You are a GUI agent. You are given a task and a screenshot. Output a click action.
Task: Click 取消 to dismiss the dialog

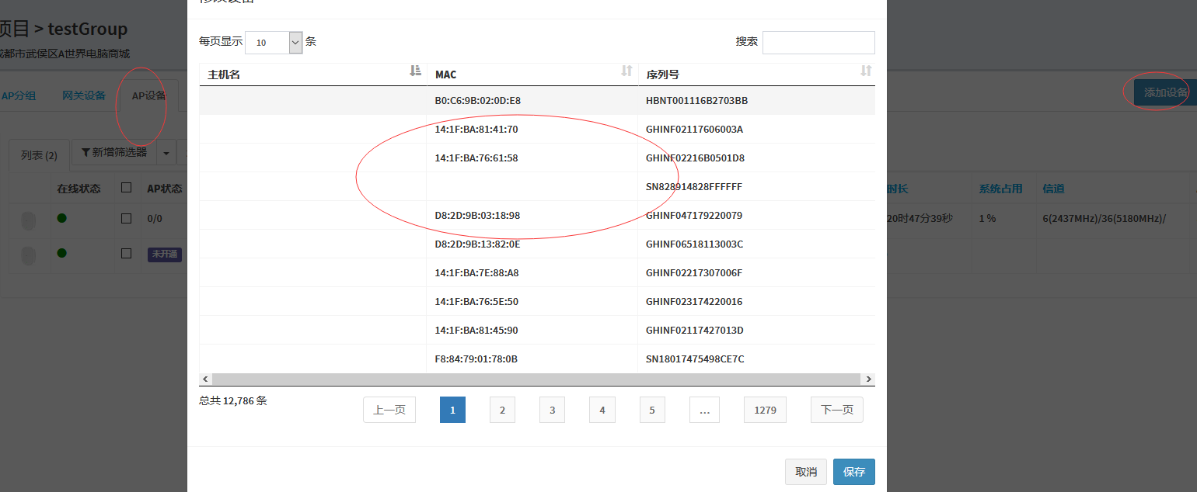pyautogui.click(x=806, y=472)
